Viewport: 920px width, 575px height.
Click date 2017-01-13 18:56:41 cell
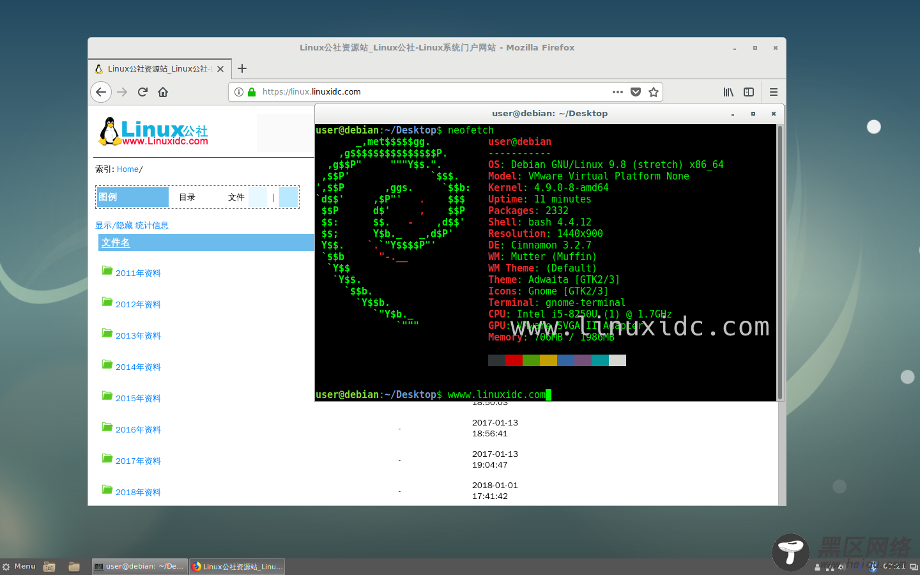click(x=495, y=428)
